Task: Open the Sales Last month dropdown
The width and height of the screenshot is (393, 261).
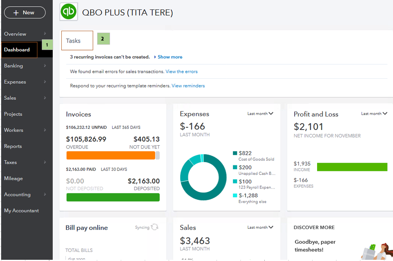Action: point(260,228)
